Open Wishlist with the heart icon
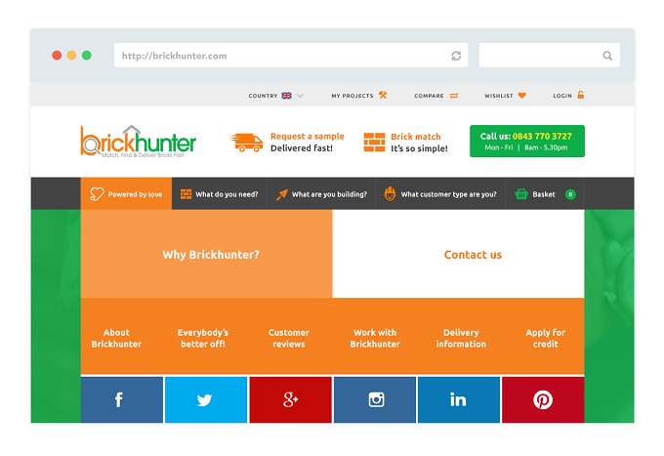 click(x=505, y=96)
